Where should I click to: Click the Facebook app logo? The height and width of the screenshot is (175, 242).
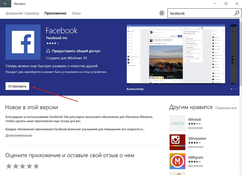point(23,42)
